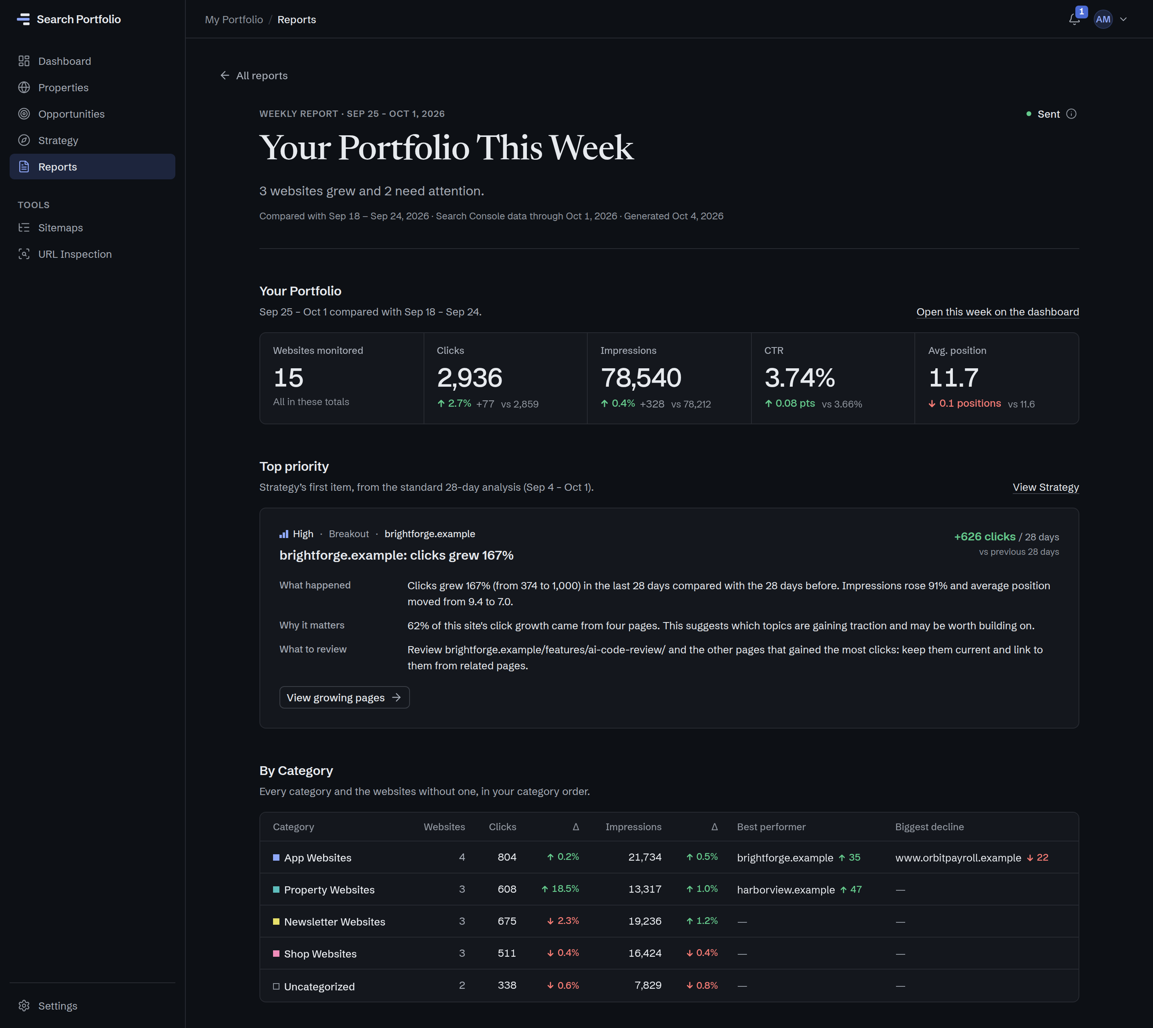Click the Websites monitored value 15
The image size is (1153, 1028).
tap(288, 378)
